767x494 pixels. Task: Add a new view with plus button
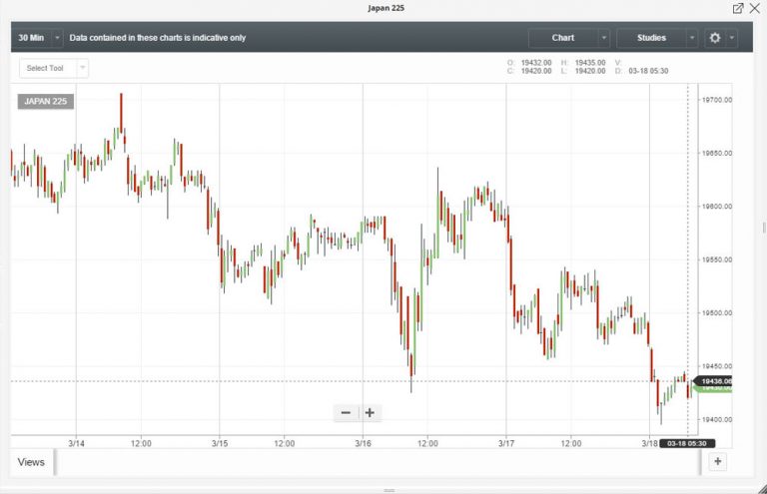tap(718, 461)
